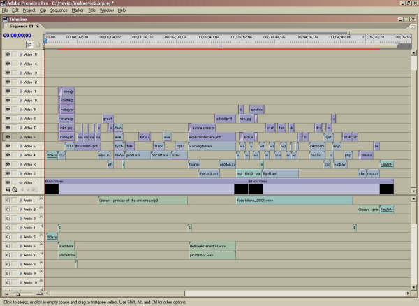Open Set Display Style on Video 1
This screenshot has height=306, width=419.
[x=8, y=190]
